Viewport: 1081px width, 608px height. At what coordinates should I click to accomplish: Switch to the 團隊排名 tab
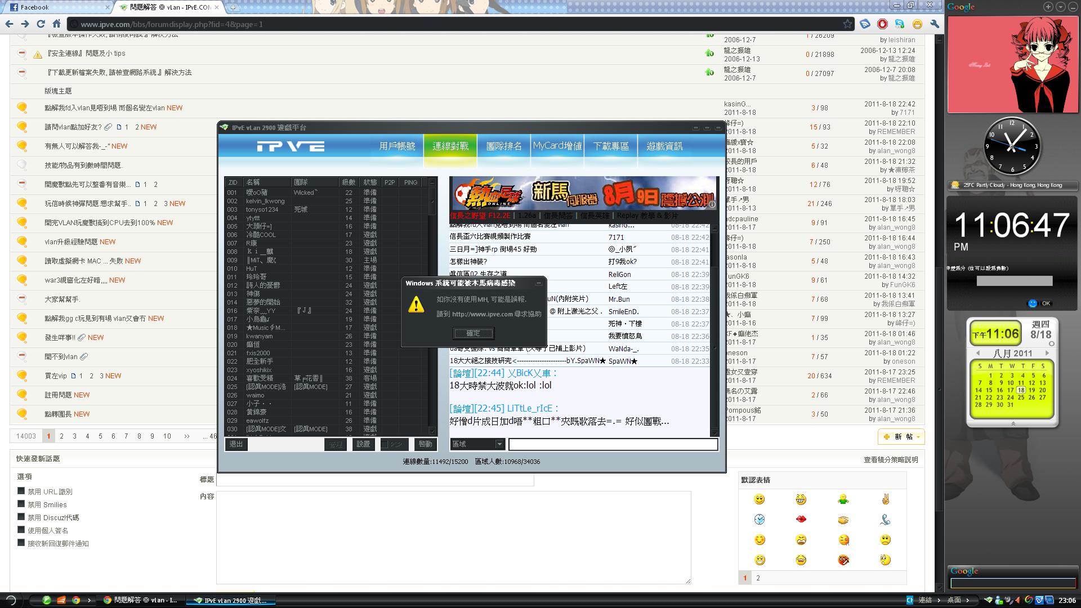point(503,146)
